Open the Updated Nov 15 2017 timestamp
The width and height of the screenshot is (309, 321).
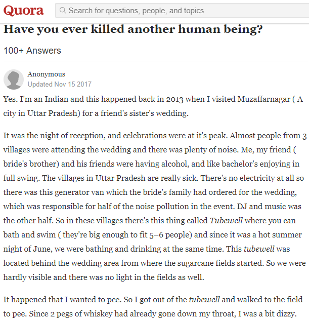pos(59,85)
